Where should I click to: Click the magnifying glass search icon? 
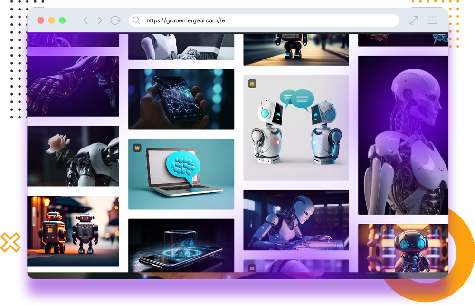(x=136, y=20)
